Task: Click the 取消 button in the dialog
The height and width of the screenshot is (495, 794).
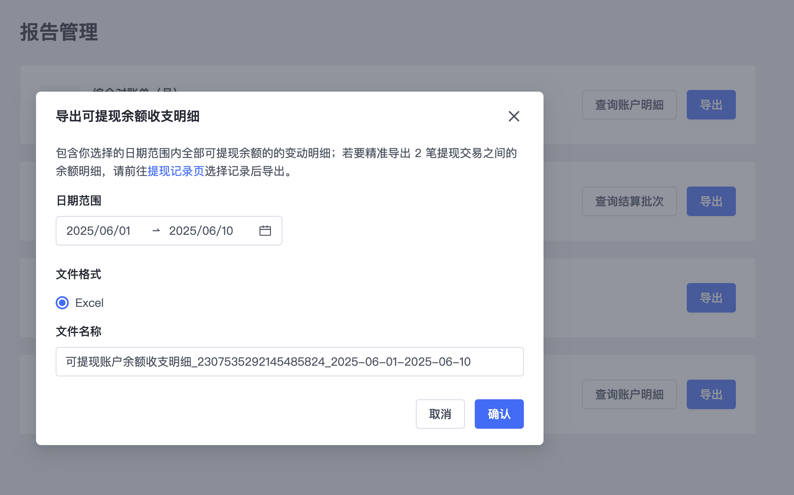Action: (440, 414)
